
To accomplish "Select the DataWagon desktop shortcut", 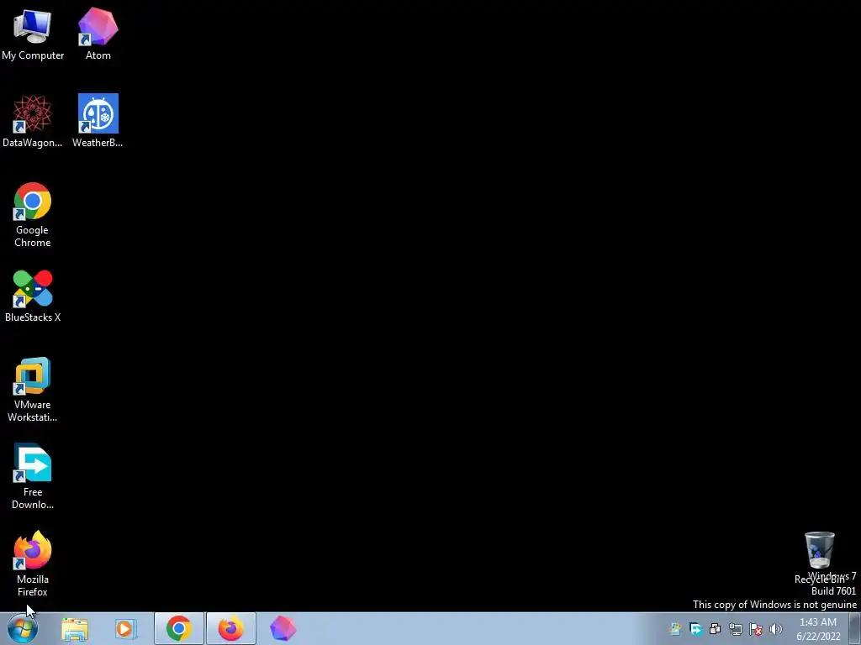I will tap(33, 121).
